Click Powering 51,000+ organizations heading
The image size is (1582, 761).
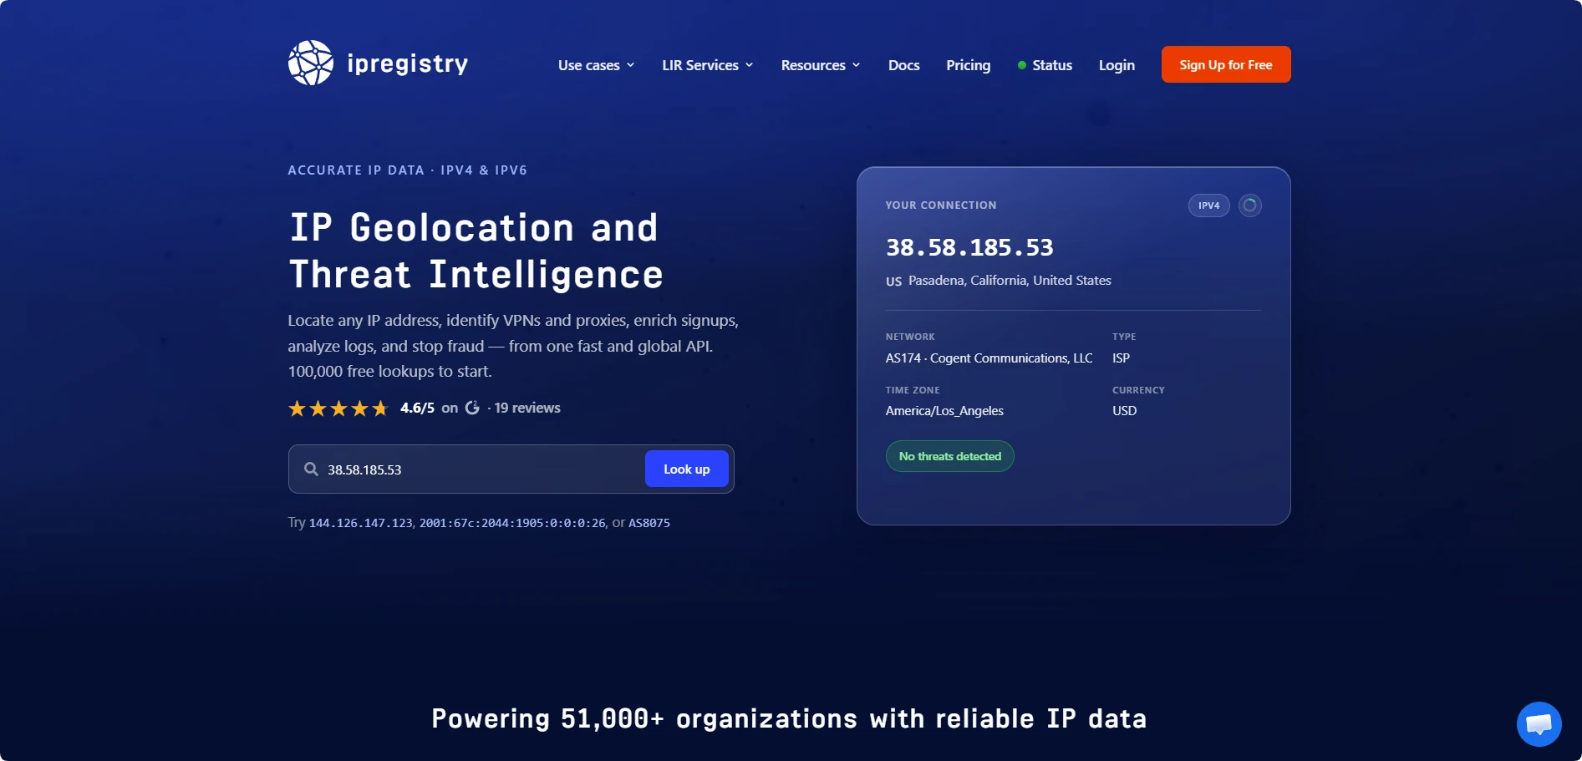point(789,718)
